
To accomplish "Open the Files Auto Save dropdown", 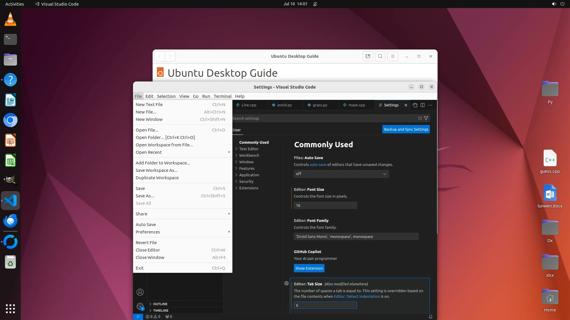I will click(341, 174).
